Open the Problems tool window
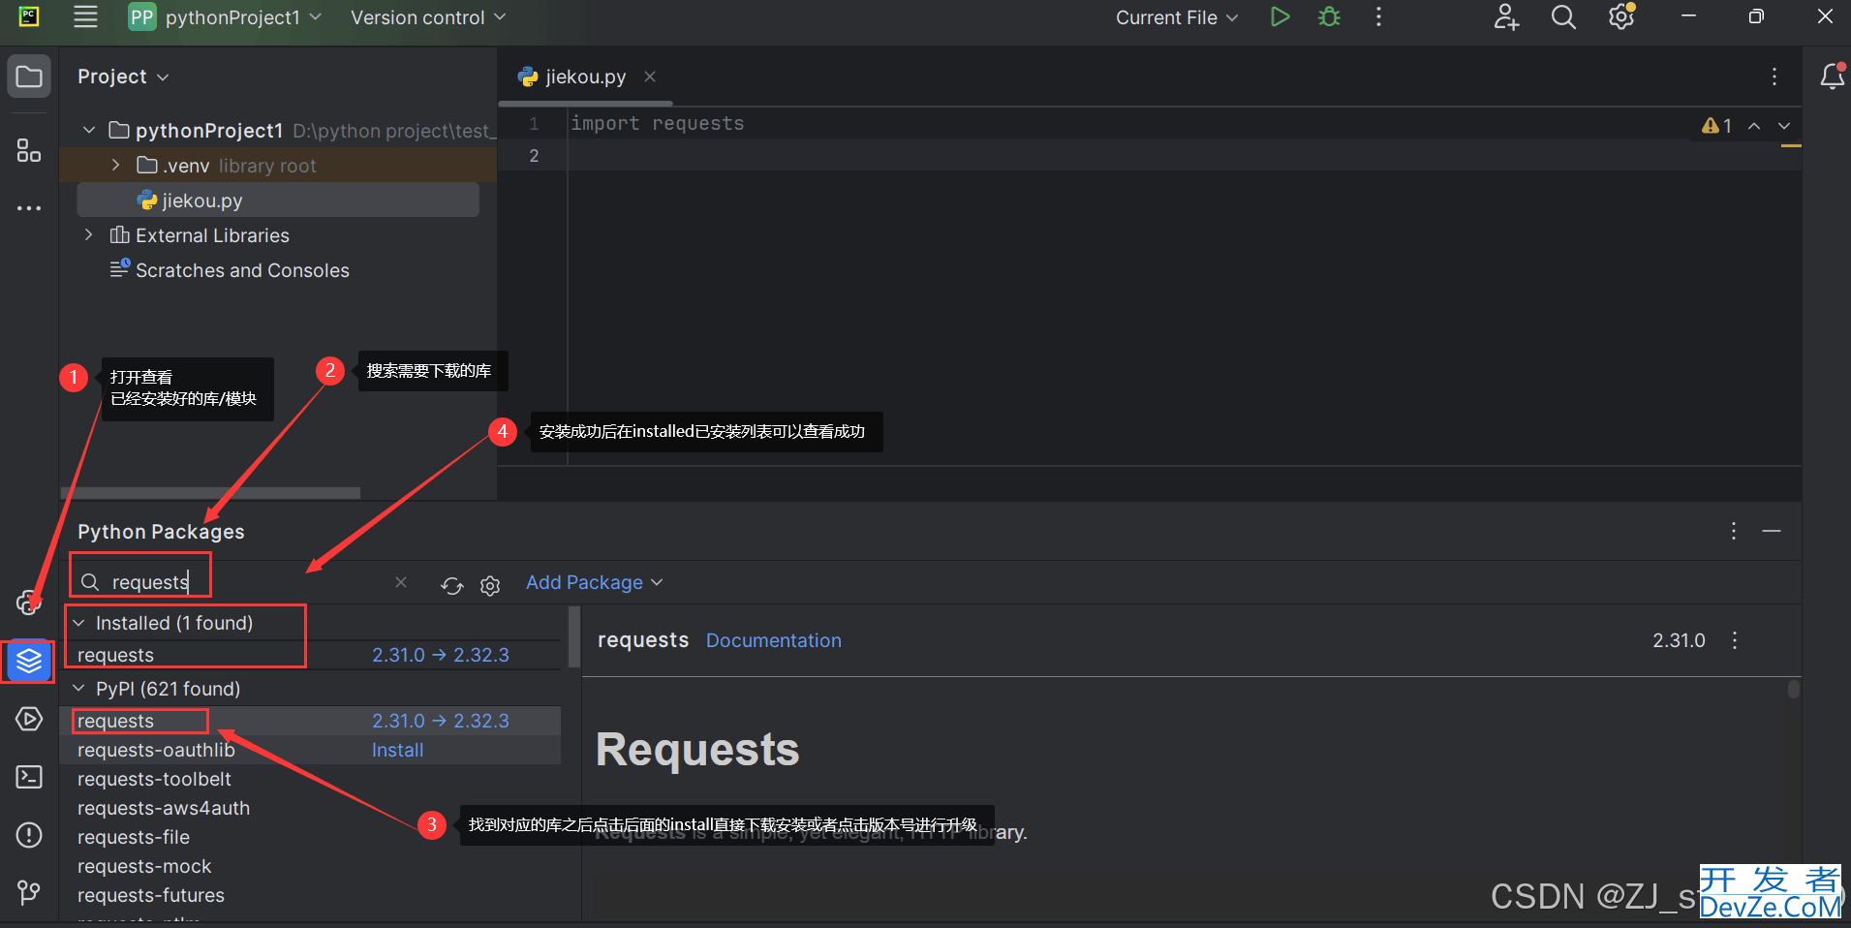Screen dimensions: 1851x928 29,835
